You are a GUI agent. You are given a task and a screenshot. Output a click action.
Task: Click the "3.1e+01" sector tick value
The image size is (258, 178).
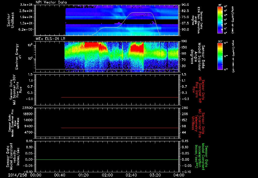[x=25, y=5]
